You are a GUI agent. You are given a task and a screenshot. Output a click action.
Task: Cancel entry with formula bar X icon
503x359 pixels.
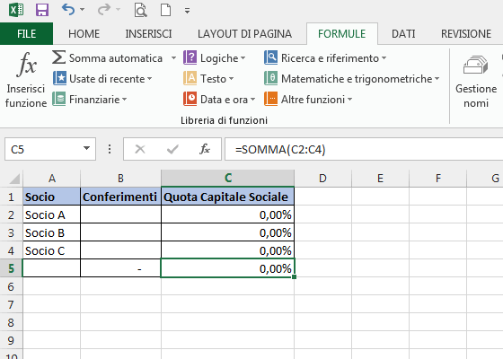[x=140, y=149]
